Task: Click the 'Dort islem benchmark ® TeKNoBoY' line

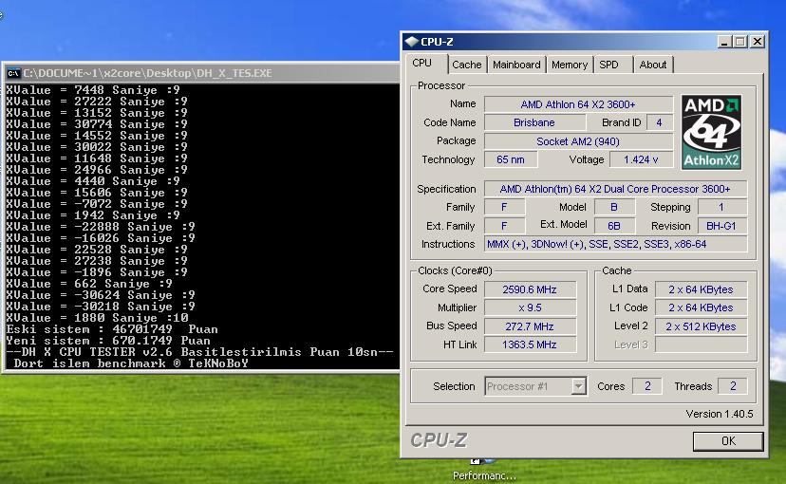Action: click(131, 363)
